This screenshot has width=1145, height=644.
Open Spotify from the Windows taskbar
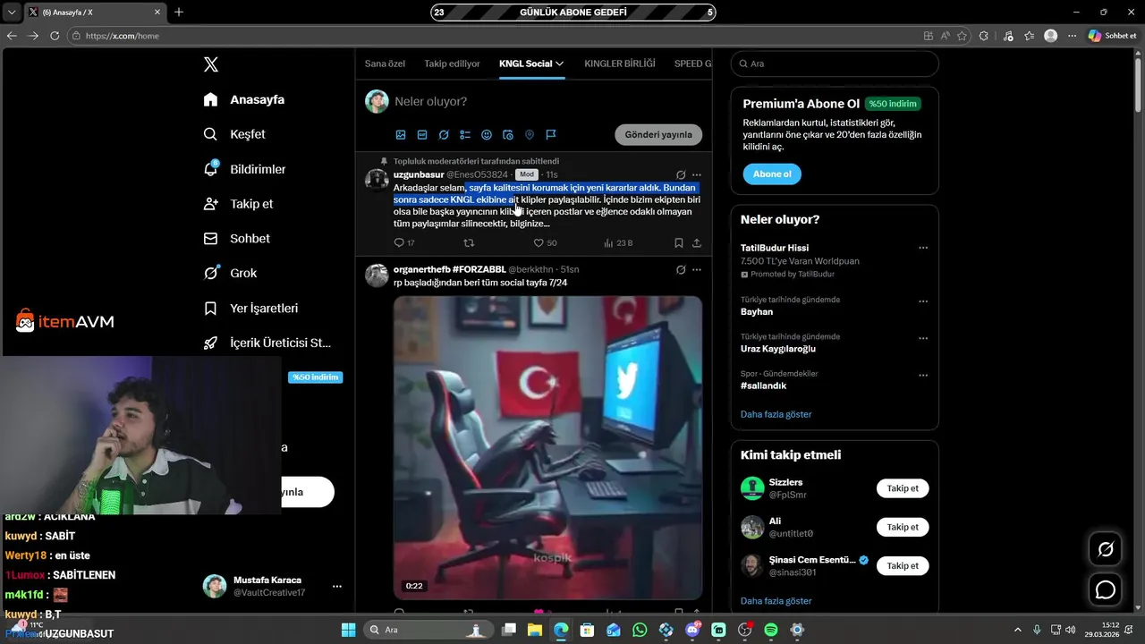[x=771, y=630]
